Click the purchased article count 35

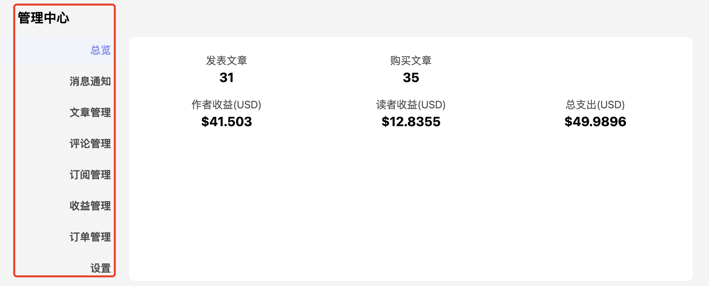tap(411, 77)
